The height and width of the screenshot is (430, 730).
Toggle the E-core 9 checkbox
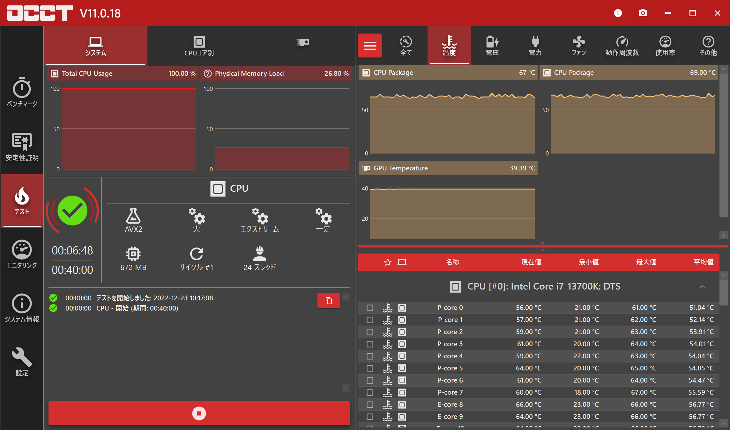coord(370,417)
